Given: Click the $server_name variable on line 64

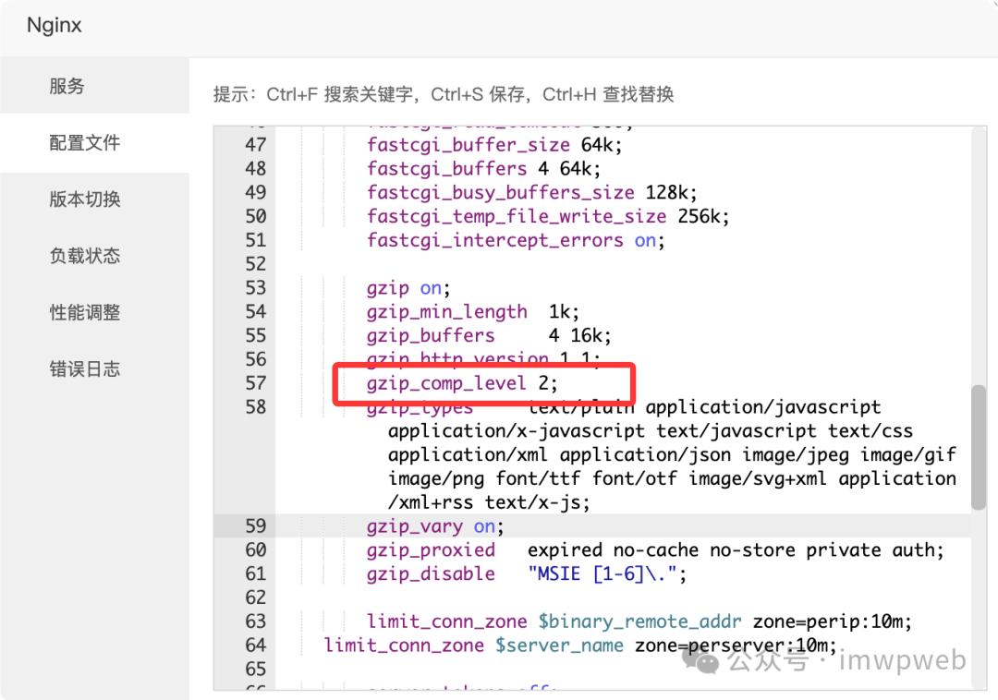Looking at the screenshot, I should 559,646.
